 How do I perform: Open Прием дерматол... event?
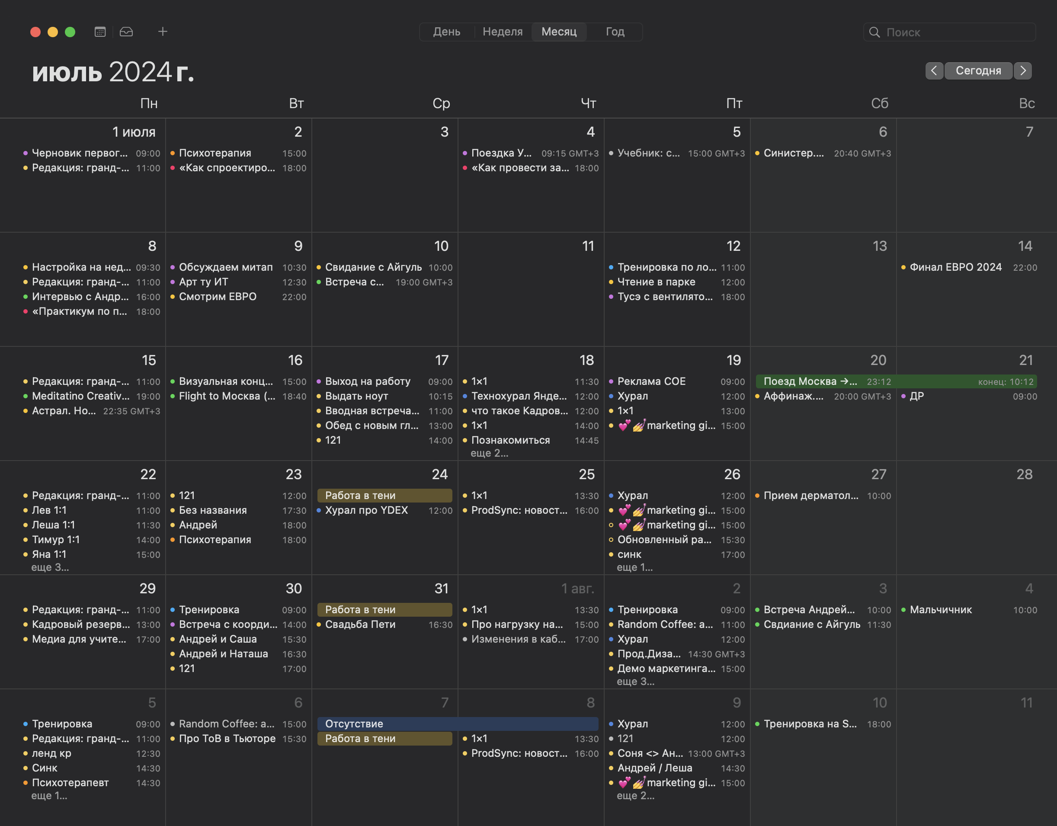click(823, 496)
